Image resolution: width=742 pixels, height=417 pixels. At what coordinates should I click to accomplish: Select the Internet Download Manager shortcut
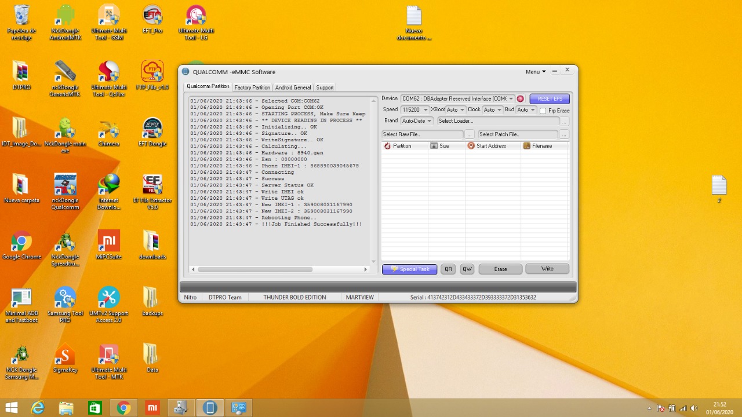click(109, 192)
